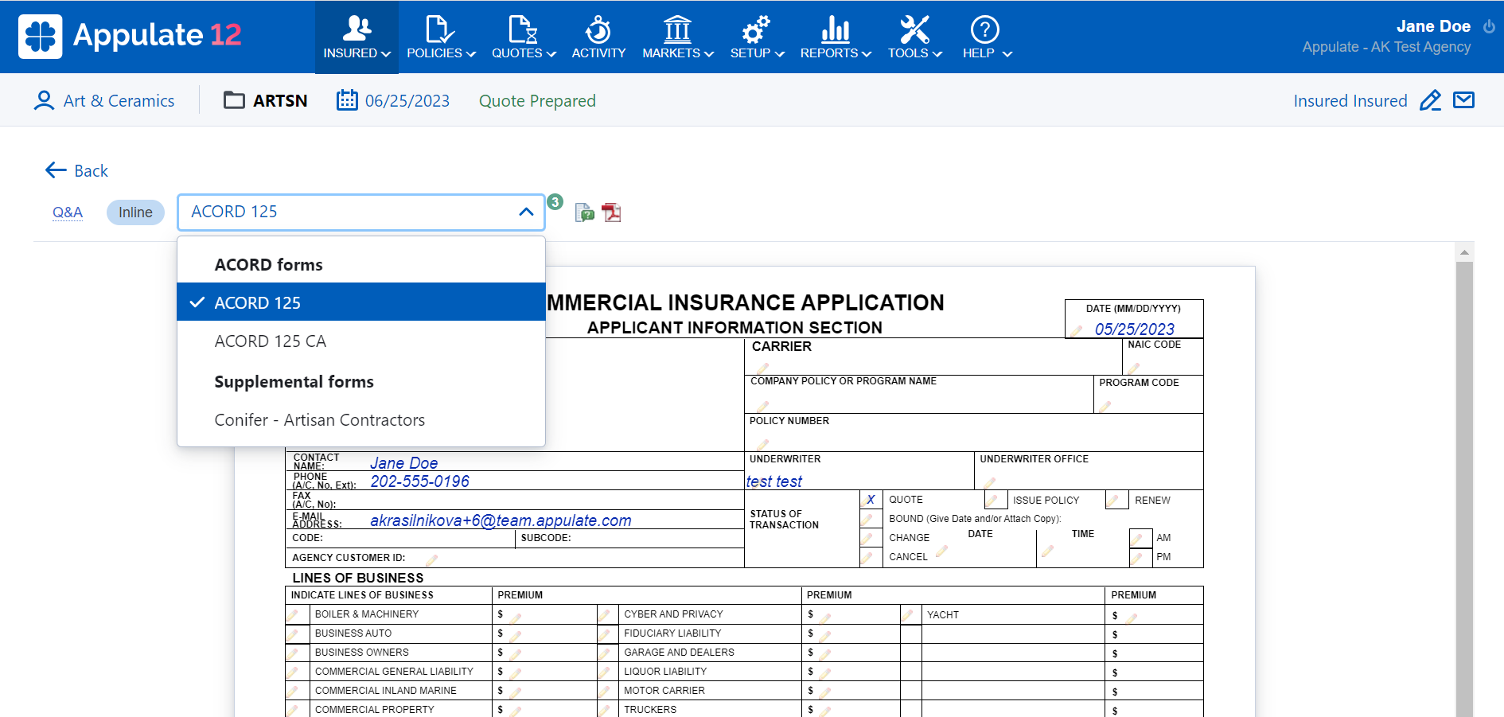Screen dimensions: 1504x717
Task: Edit the underwriter test test field
Action: 773,481
